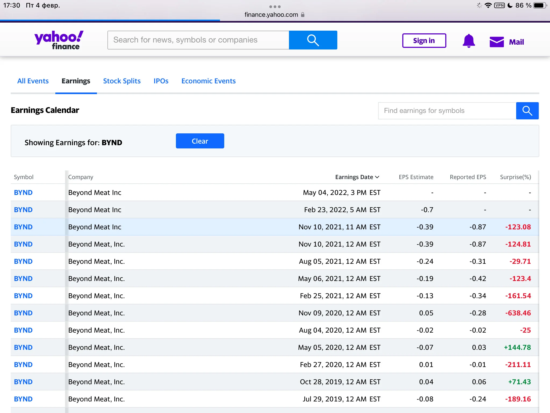Open BYND link for Aug 05, 2021 row

tap(23, 261)
